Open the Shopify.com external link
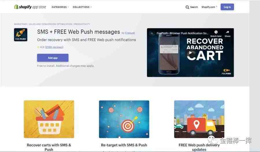The image size is (260, 152). [209, 7]
